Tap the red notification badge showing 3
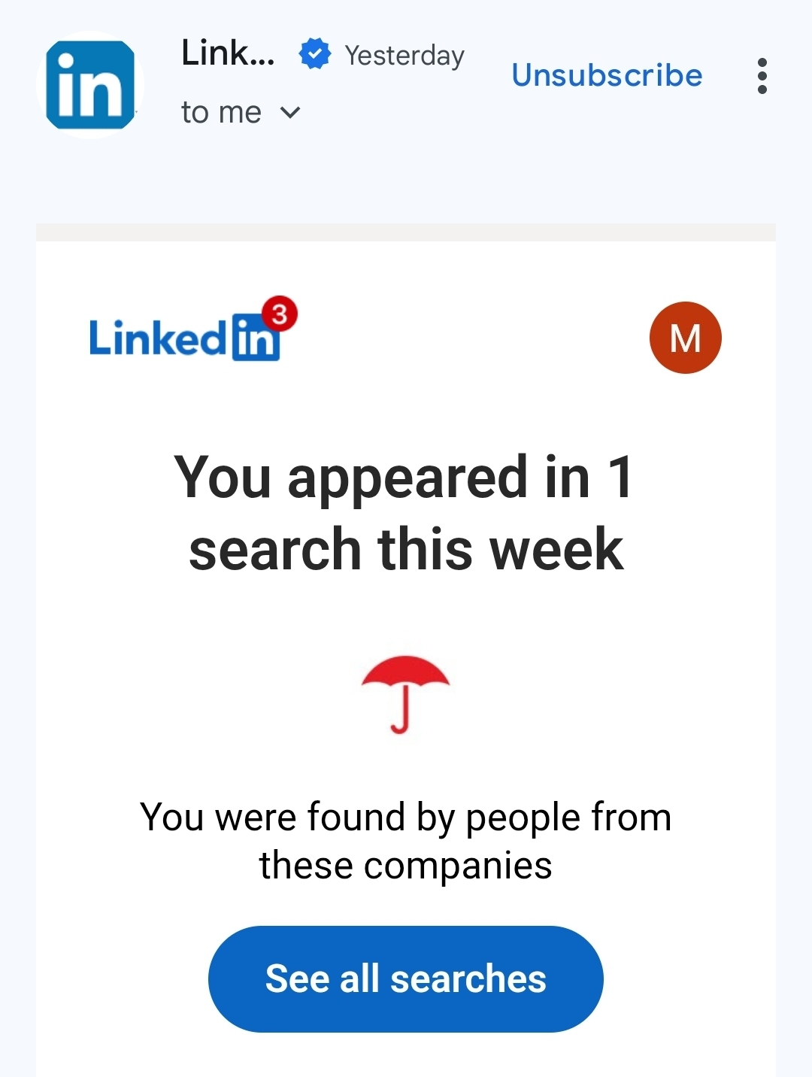 [x=280, y=314]
